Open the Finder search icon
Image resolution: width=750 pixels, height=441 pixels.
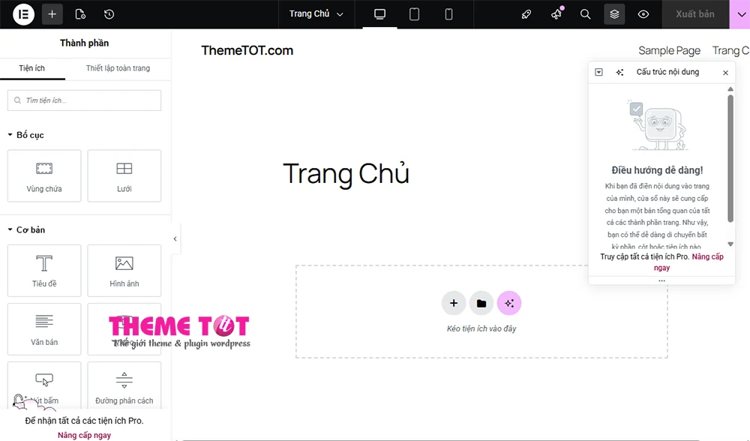(586, 14)
